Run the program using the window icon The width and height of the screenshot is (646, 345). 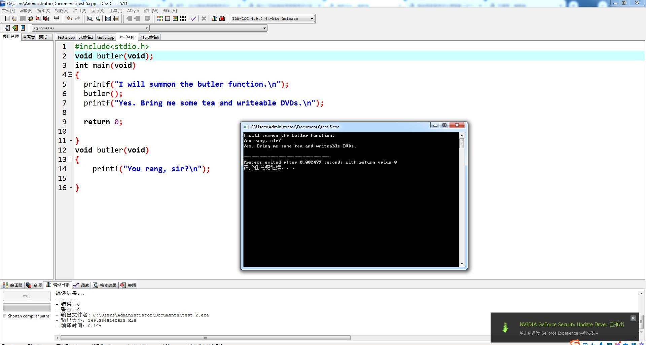coord(168,18)
